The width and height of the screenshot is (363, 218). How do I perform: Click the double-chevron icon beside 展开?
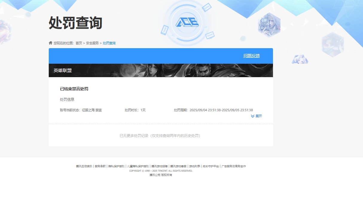(x=253, y=116)
